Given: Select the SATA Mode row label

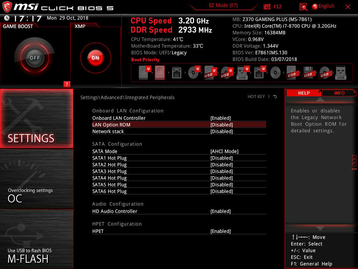Looking at the screenshot, I should (105, 151).
